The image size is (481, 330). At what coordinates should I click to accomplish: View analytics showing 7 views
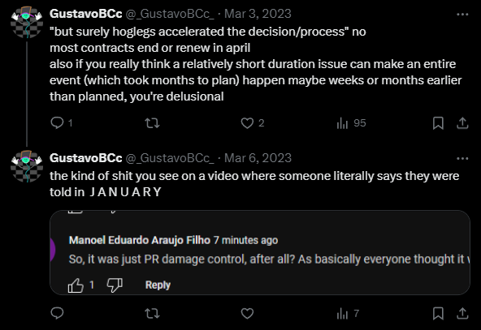click(x=348, y=314)
